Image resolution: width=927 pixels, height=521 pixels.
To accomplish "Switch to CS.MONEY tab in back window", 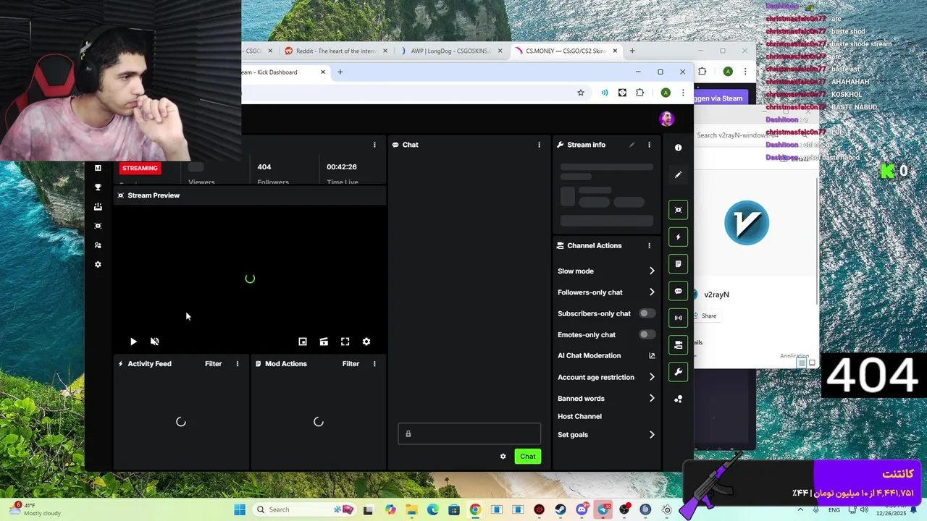I will [x=566, y=51].
